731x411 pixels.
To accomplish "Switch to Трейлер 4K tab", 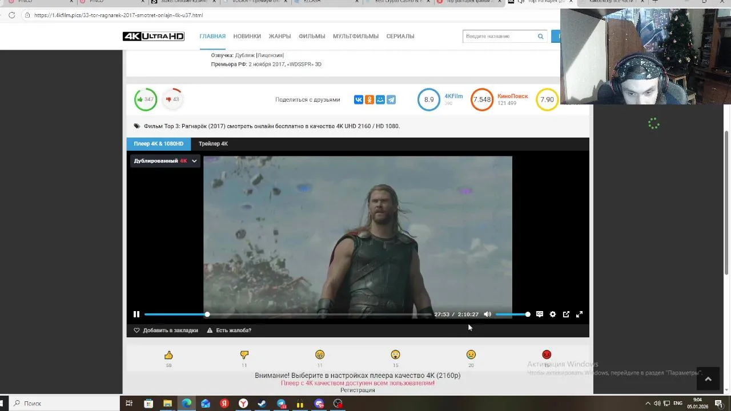I will click(213, 144).
